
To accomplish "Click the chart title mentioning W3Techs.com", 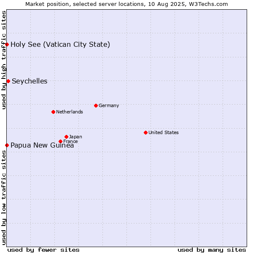I will (126, 4).
